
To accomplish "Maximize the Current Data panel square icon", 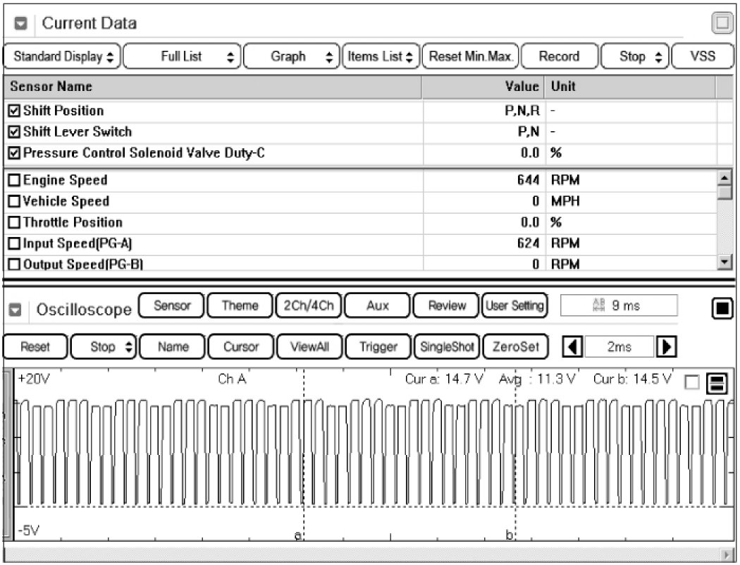I will [721, 23].
